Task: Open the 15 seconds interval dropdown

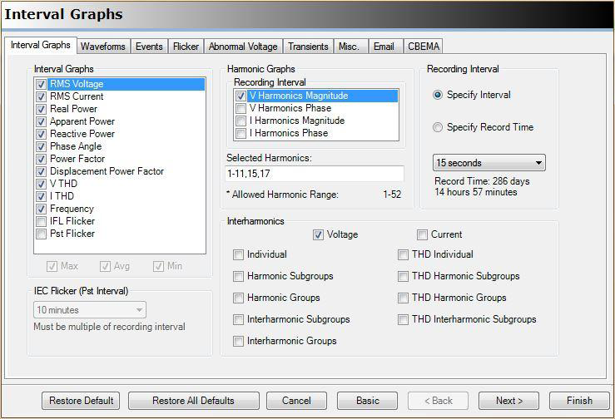Action: [x=489, y=163]
